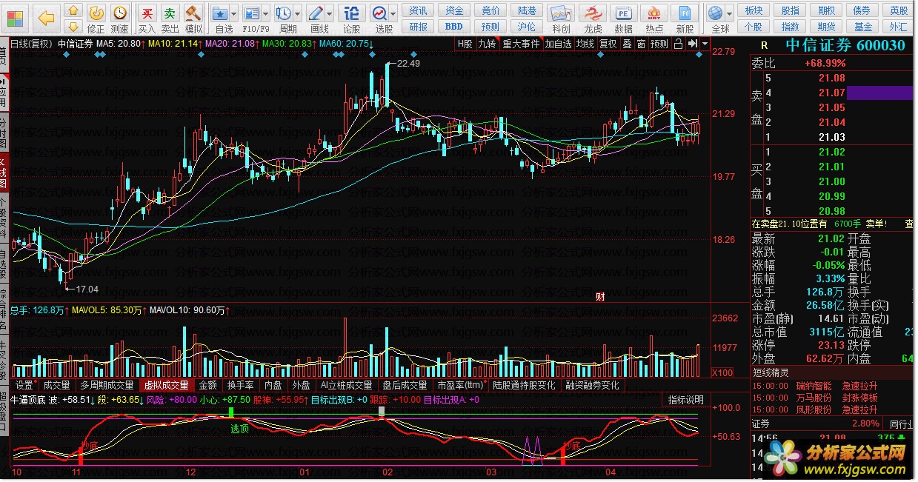The height and width of the screenshot is (482, 918).
Task: Open the 测速 speed test tool
Action: coord(119,18)
